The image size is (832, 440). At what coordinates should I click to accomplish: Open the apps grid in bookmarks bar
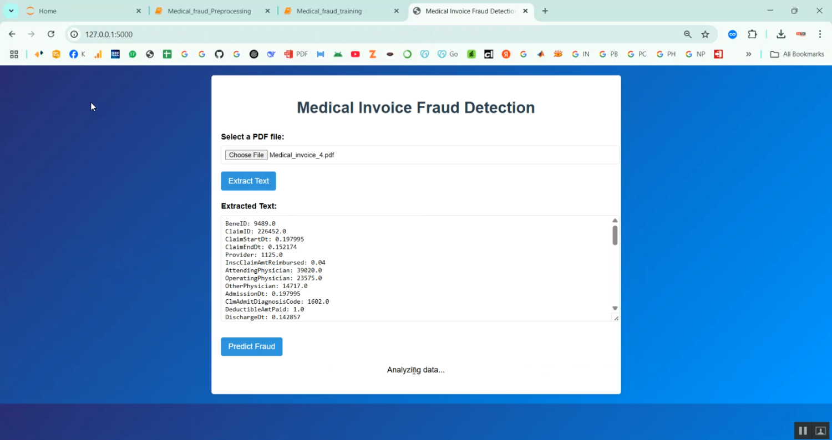pos(14,54)
